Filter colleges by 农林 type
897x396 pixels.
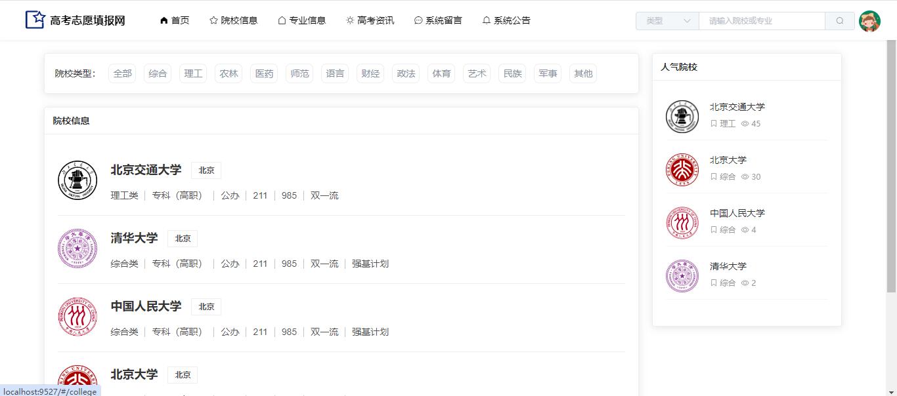pos(229,73)
